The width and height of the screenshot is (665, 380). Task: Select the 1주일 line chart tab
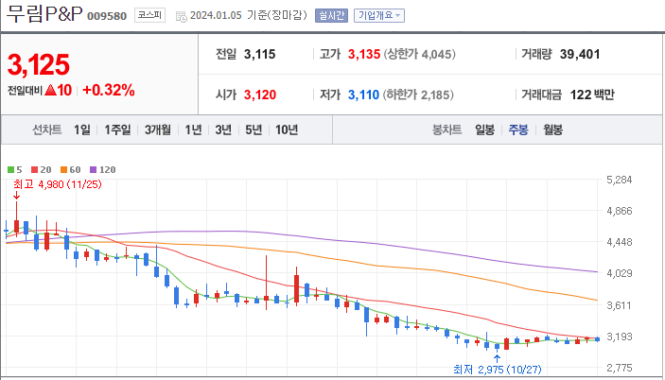click(x=117, y=130)
